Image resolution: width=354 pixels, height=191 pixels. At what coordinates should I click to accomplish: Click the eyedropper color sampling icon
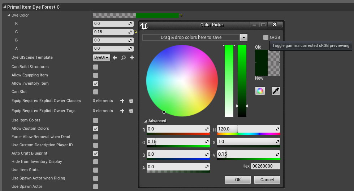[x=276, y=91]
